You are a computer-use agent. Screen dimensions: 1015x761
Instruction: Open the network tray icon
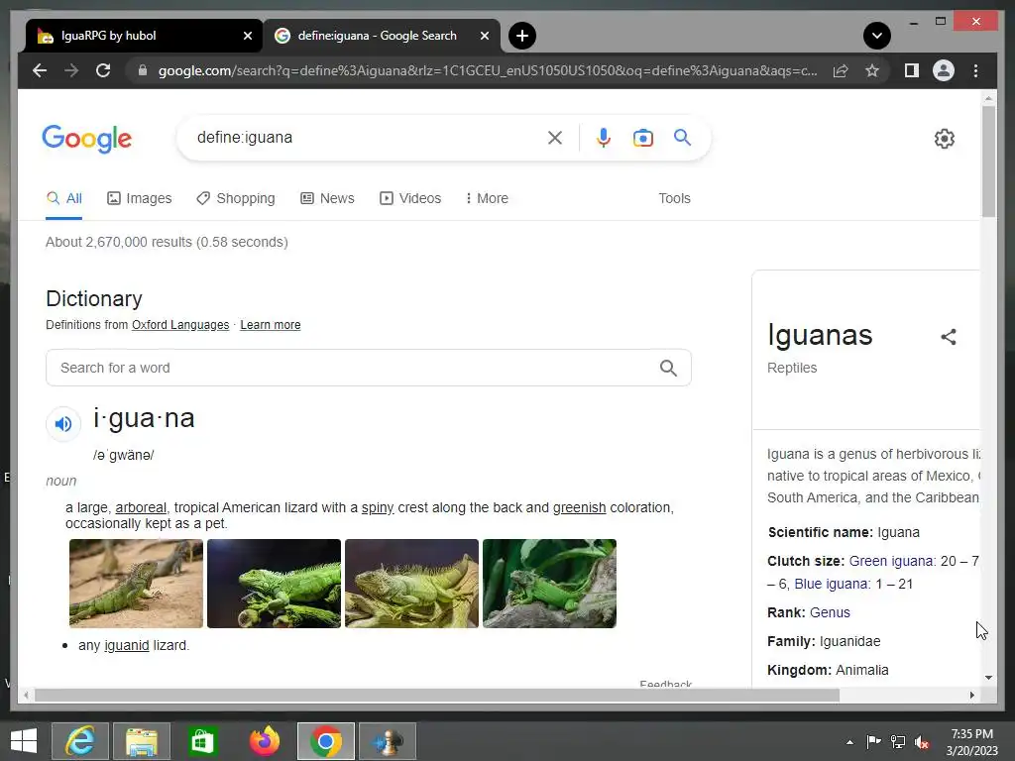click(x=898, y=742)
